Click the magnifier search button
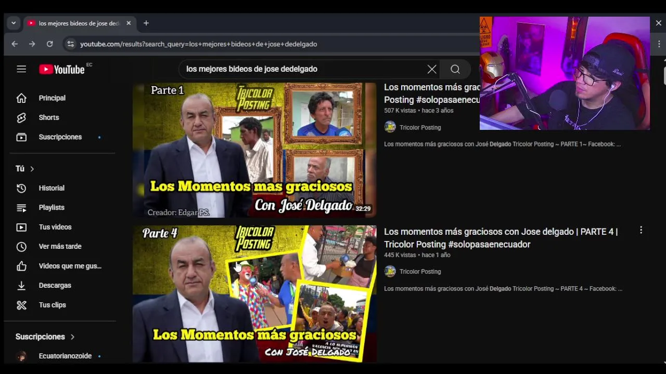This screenshot has width=666, height=374. point(455,69)
